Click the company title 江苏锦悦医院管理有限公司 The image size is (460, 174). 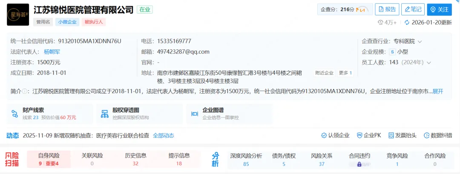(x=83, y=10)
